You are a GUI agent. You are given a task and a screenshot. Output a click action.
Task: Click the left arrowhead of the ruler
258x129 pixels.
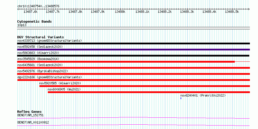click(x=18, y=9)
